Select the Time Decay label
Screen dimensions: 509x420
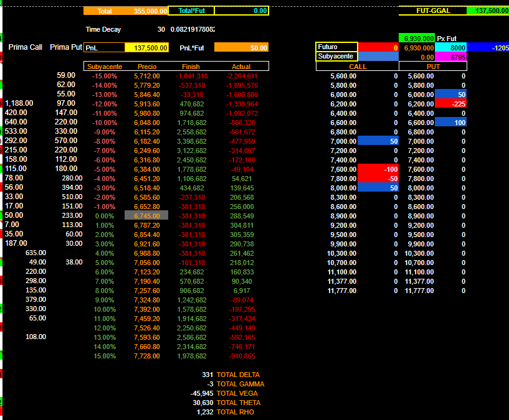click(x=103, y=29)
